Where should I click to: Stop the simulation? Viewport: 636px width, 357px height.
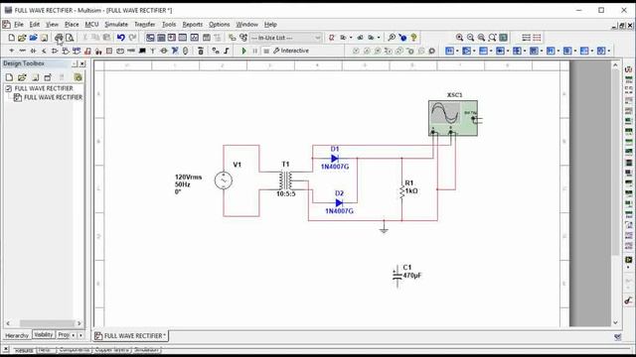(266, 51)
